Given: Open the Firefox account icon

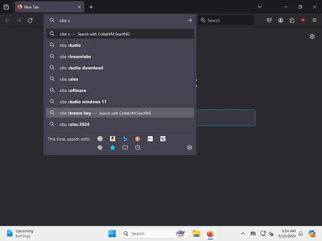Looking at the screenshot, I should tap(280, 20).
